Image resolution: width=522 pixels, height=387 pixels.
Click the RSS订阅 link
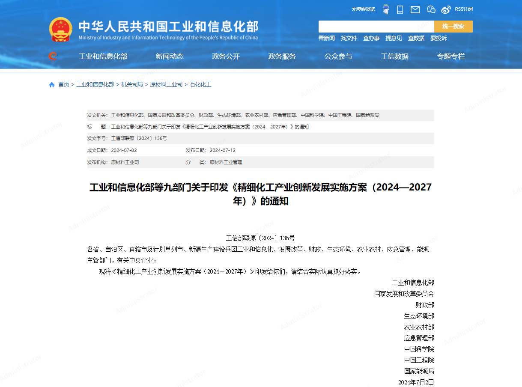coord(463,9)
